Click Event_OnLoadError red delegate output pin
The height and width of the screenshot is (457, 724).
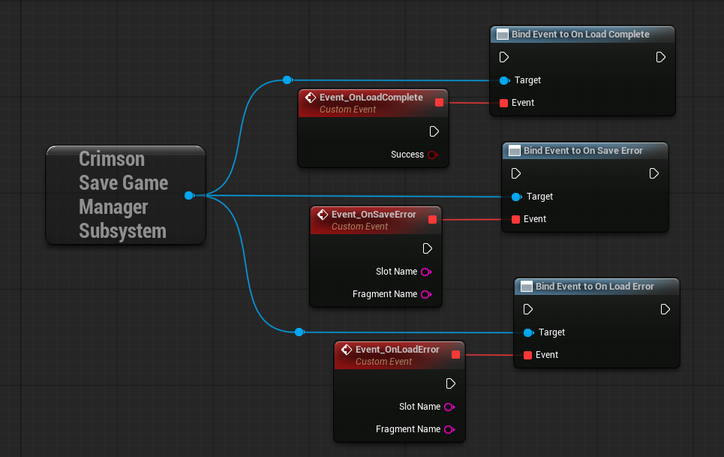pos(455,354)
